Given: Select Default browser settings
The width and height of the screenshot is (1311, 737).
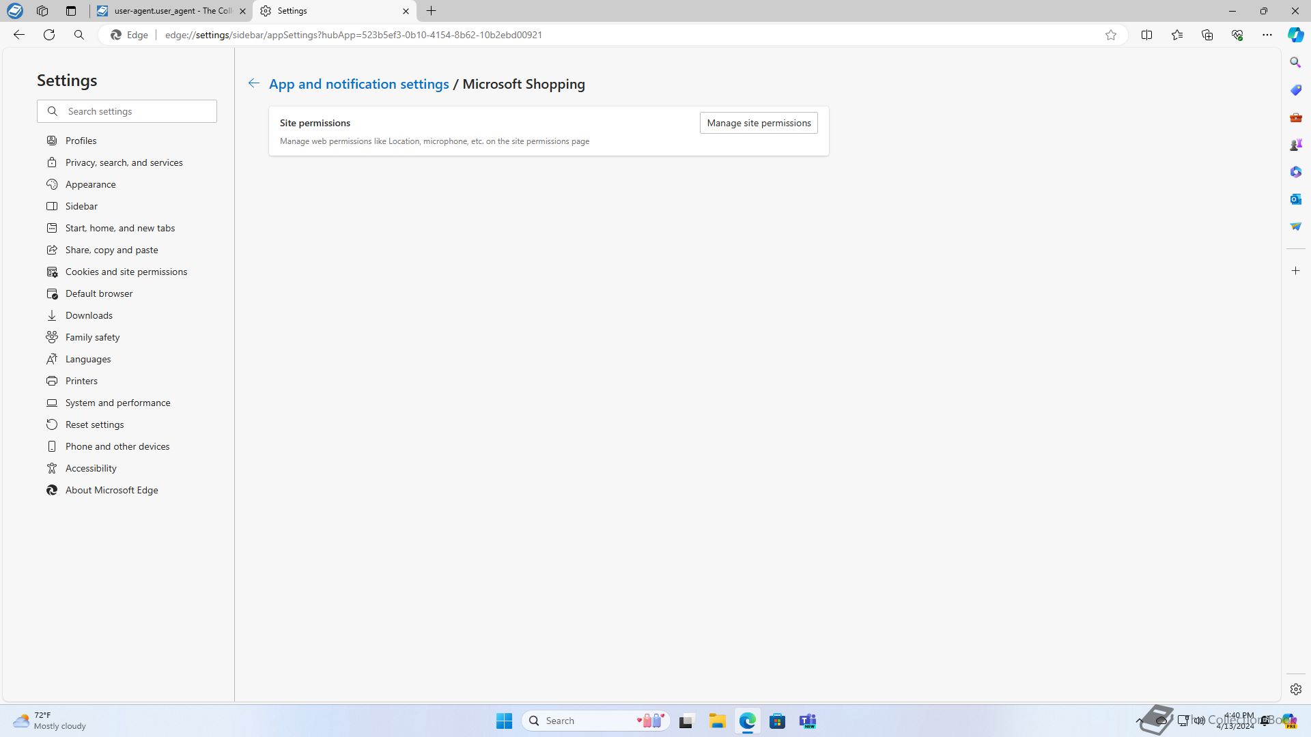Looking at the screenshot, I should [99, 293].
